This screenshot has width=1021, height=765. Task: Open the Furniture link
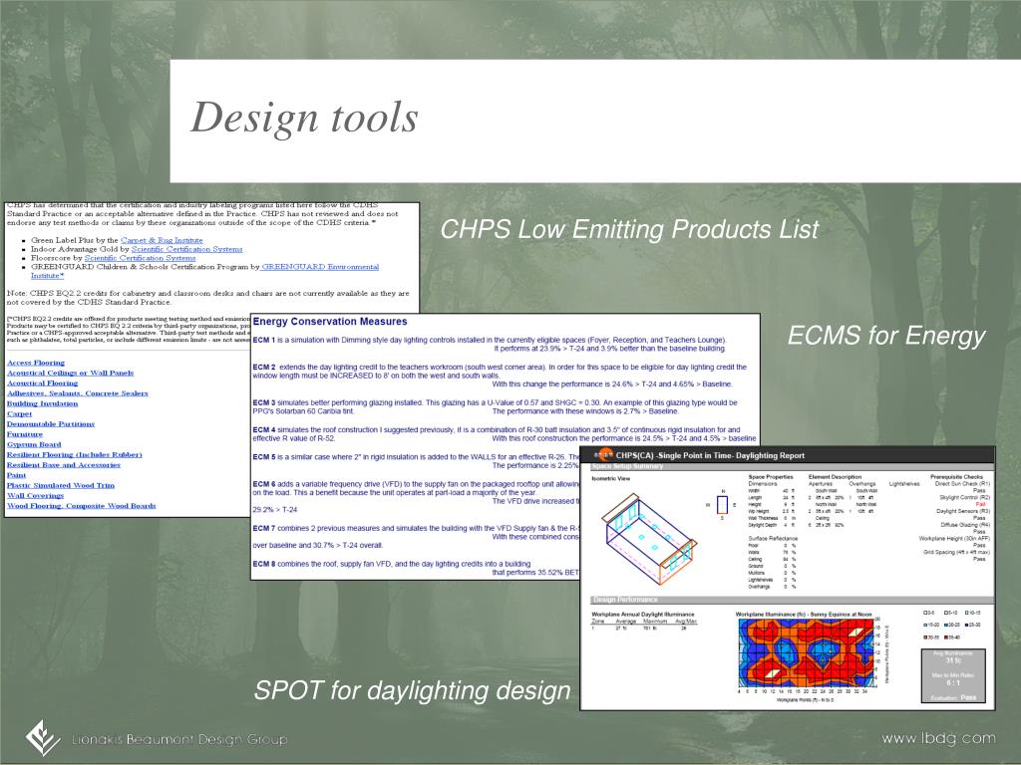click(x=25, y=434)
